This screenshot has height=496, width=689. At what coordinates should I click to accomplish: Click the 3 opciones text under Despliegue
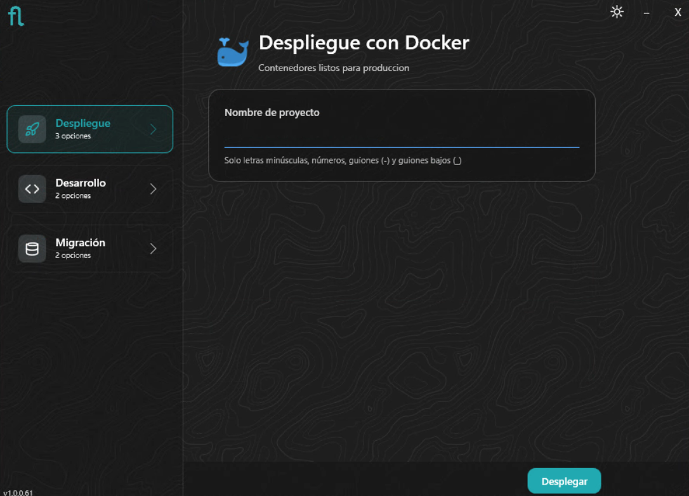coord(73,136)
